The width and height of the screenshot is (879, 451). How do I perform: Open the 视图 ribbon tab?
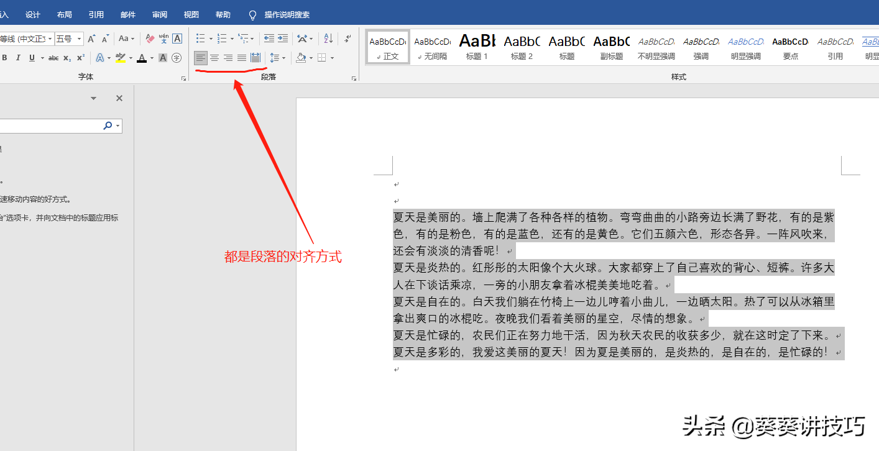[190, 14]
